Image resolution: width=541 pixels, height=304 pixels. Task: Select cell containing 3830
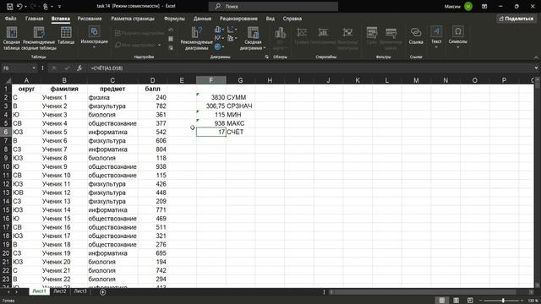pos(210,98)
